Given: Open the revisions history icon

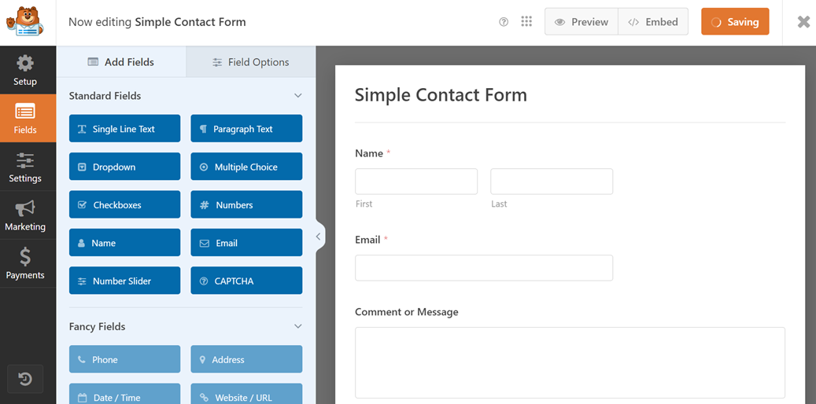Looking at the screenshot, I should click(x=25, y=380).
